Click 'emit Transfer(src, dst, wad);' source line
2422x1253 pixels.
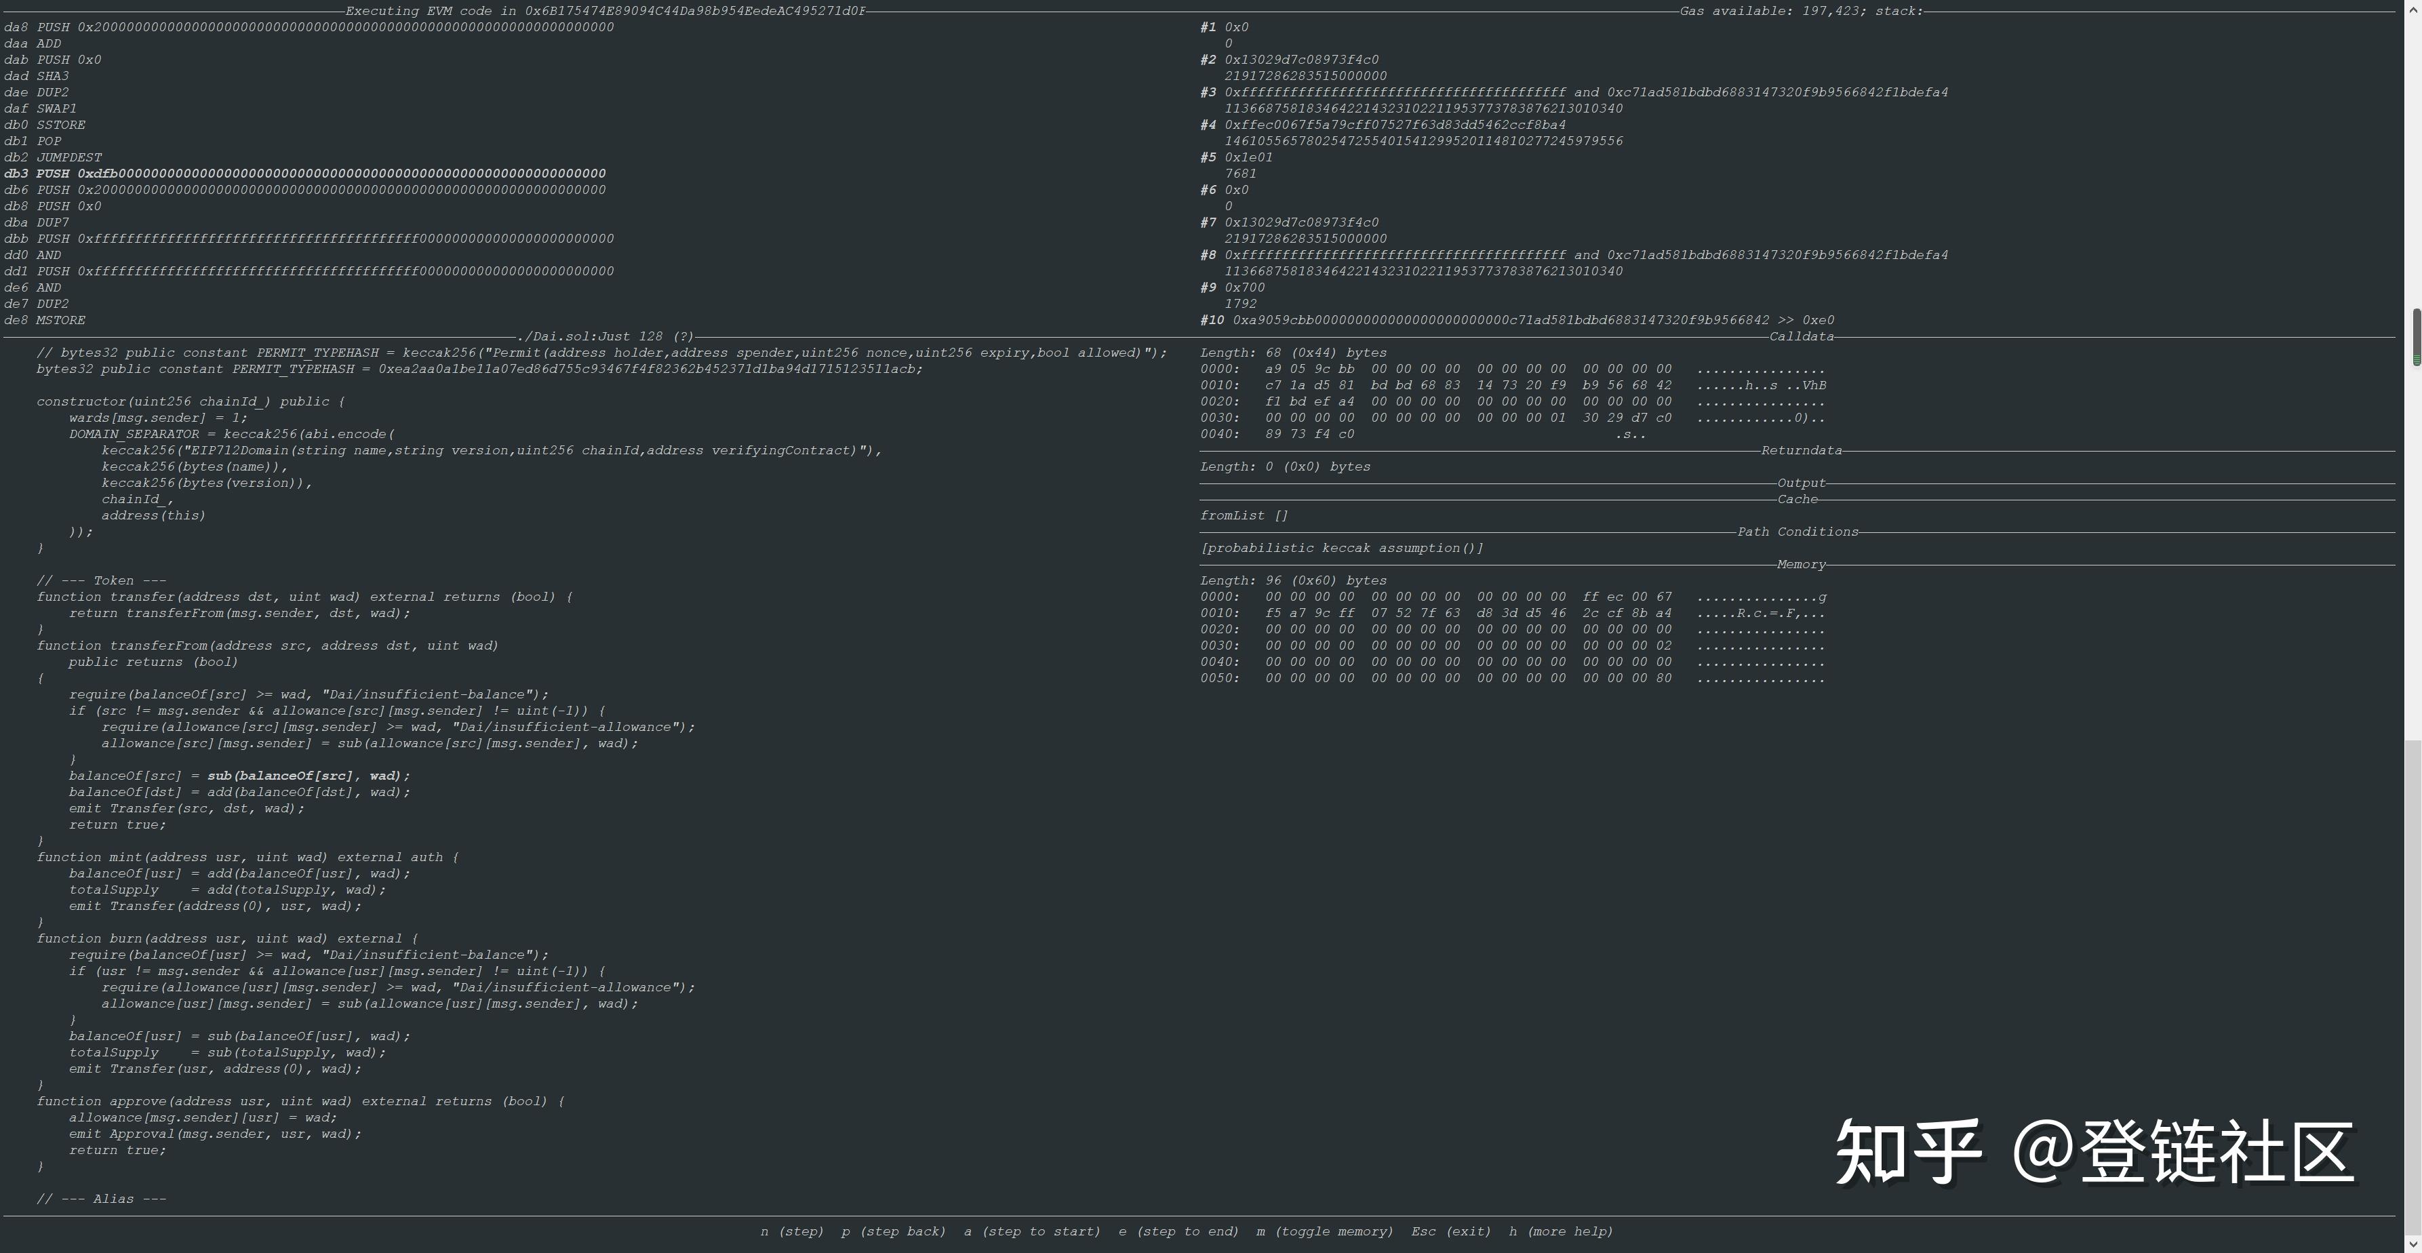tap(187, 808)
